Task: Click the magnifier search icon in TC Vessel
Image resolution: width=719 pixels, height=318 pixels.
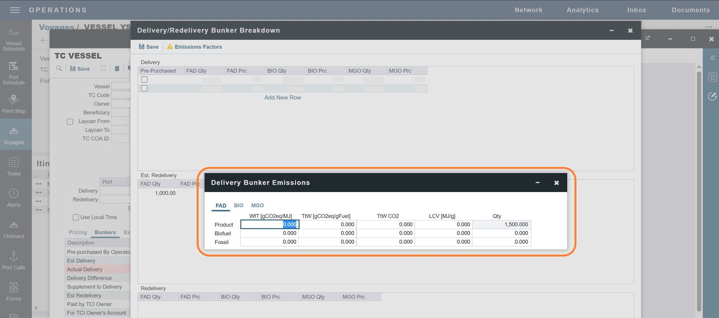Action: point(59,69)
